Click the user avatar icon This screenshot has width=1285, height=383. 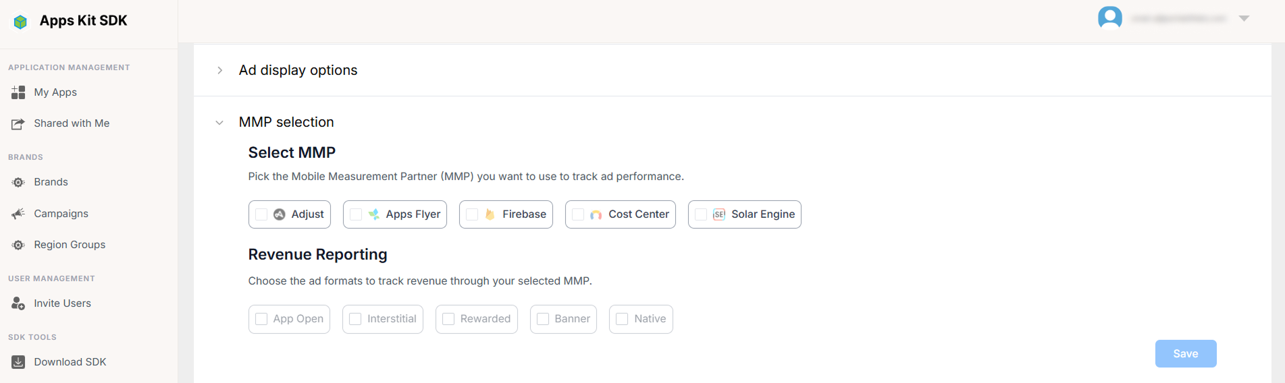tap(1110, 18)
